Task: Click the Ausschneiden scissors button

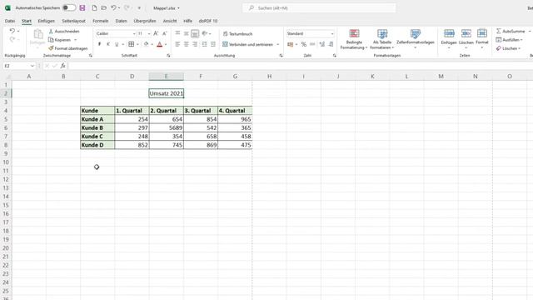Action: point(64,32)
